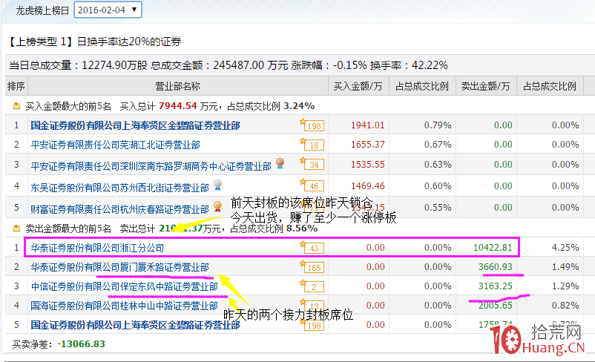Click buy amount 1655.37

(x=368, y=145)
